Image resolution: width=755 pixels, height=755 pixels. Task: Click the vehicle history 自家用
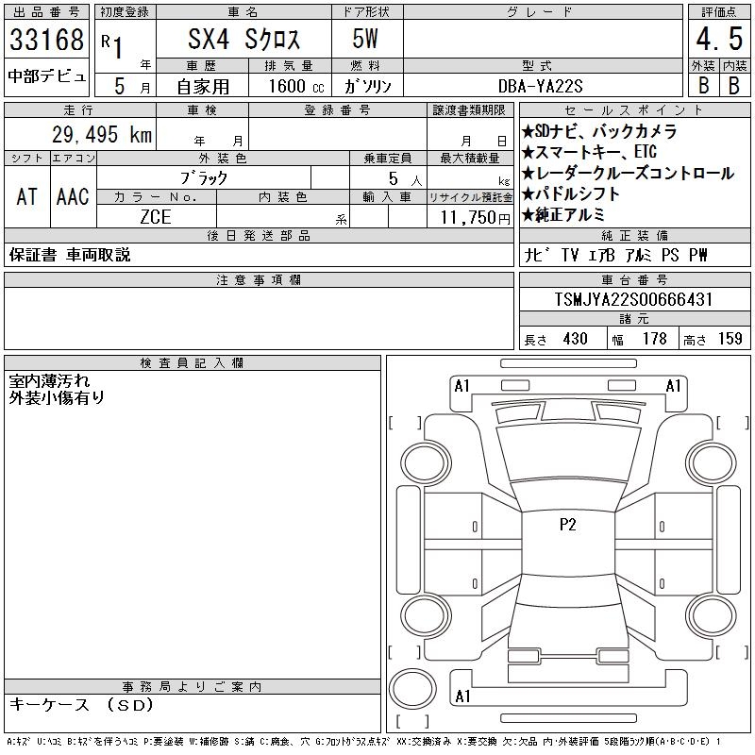click(203, 87)
